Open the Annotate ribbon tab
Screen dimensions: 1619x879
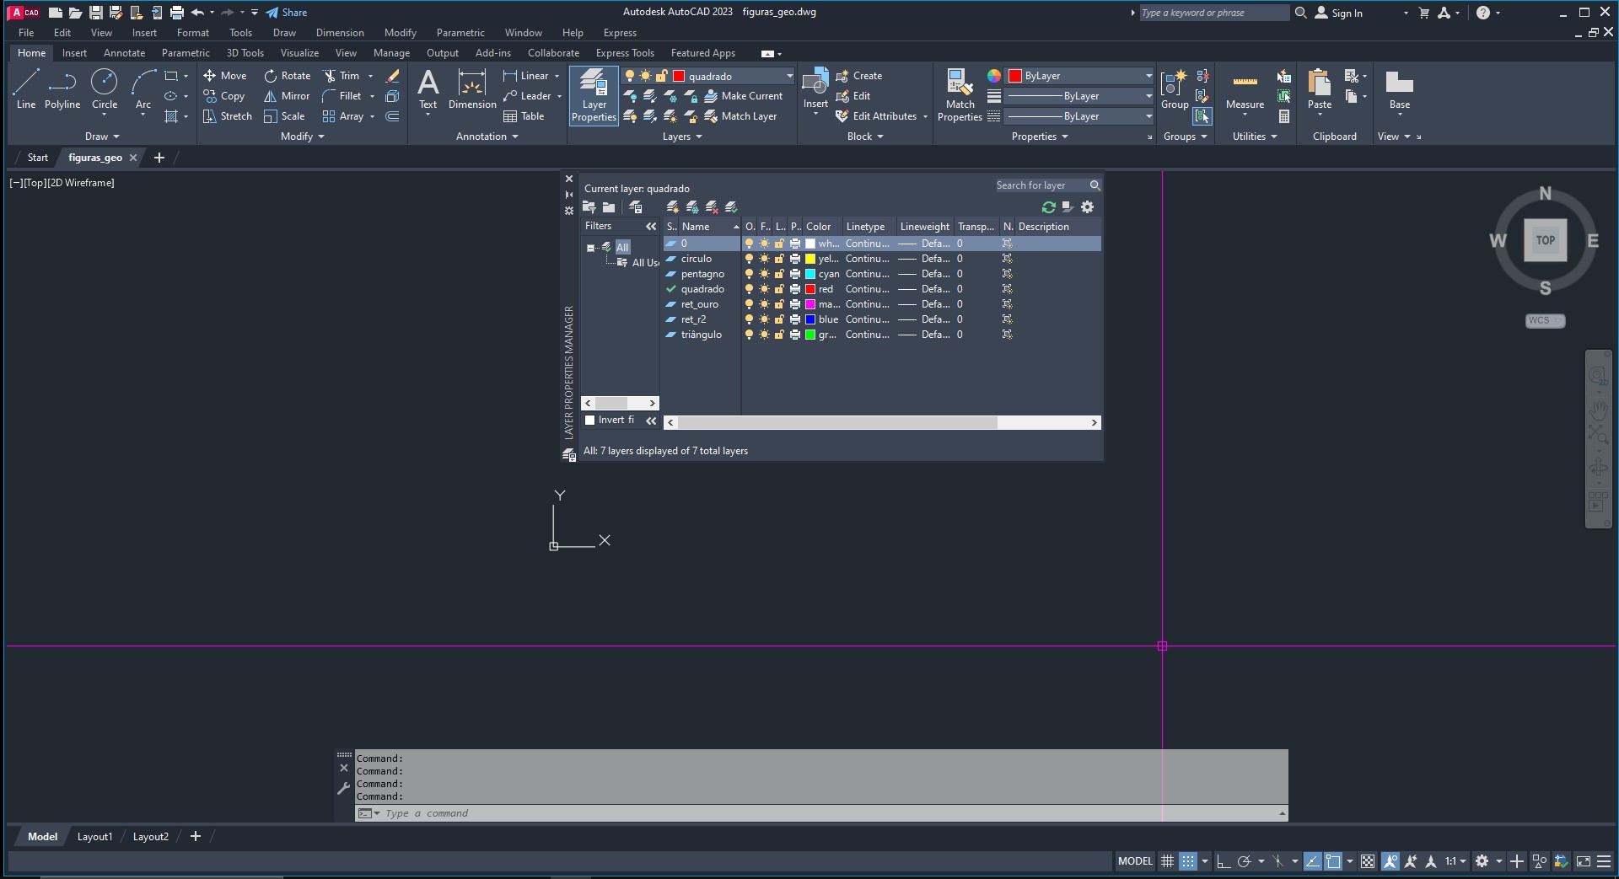pos(124,53)
